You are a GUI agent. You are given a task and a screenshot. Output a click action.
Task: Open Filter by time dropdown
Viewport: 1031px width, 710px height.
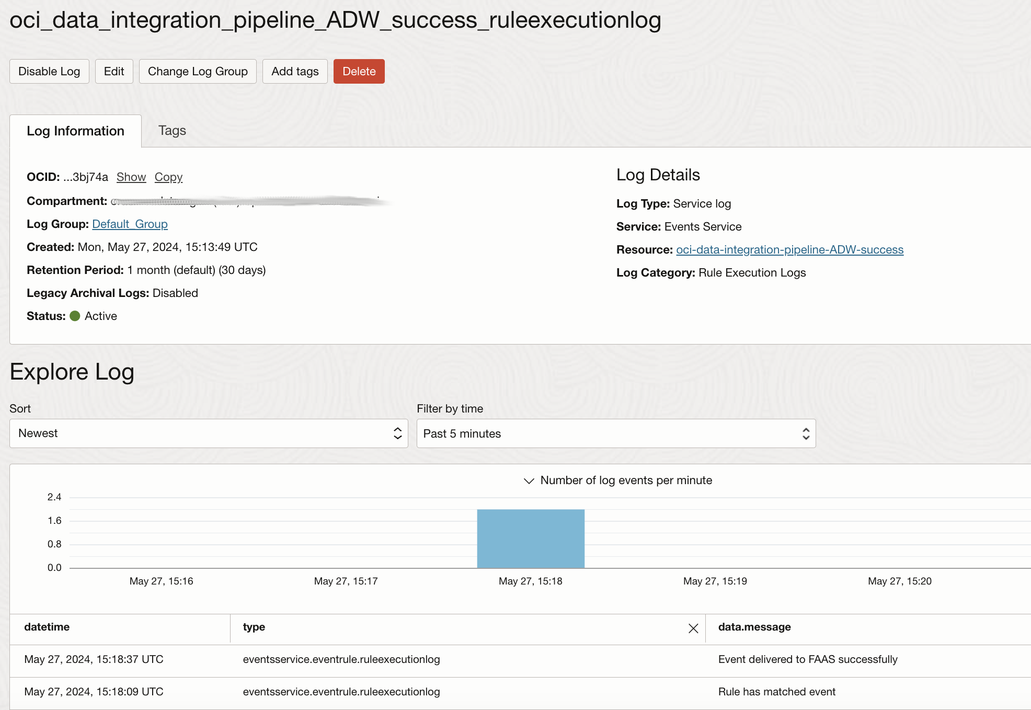tap(616, 433)
